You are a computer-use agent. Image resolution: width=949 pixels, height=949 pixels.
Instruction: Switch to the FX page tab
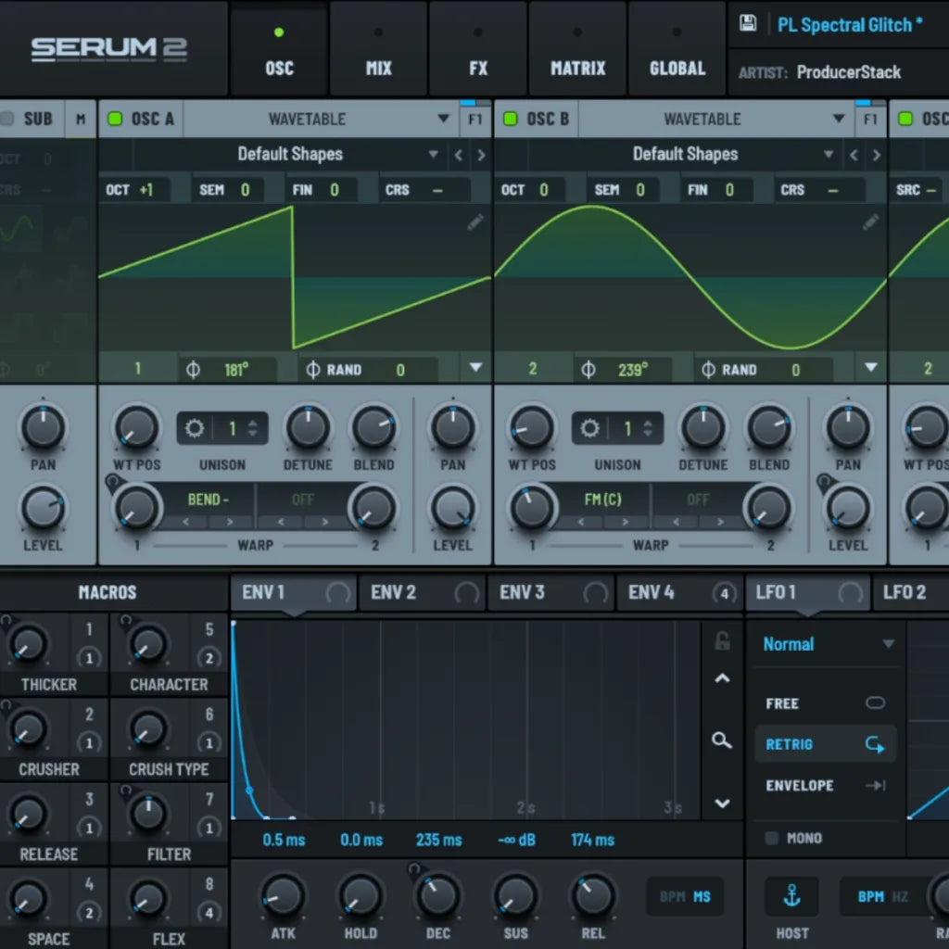[478, 50]
